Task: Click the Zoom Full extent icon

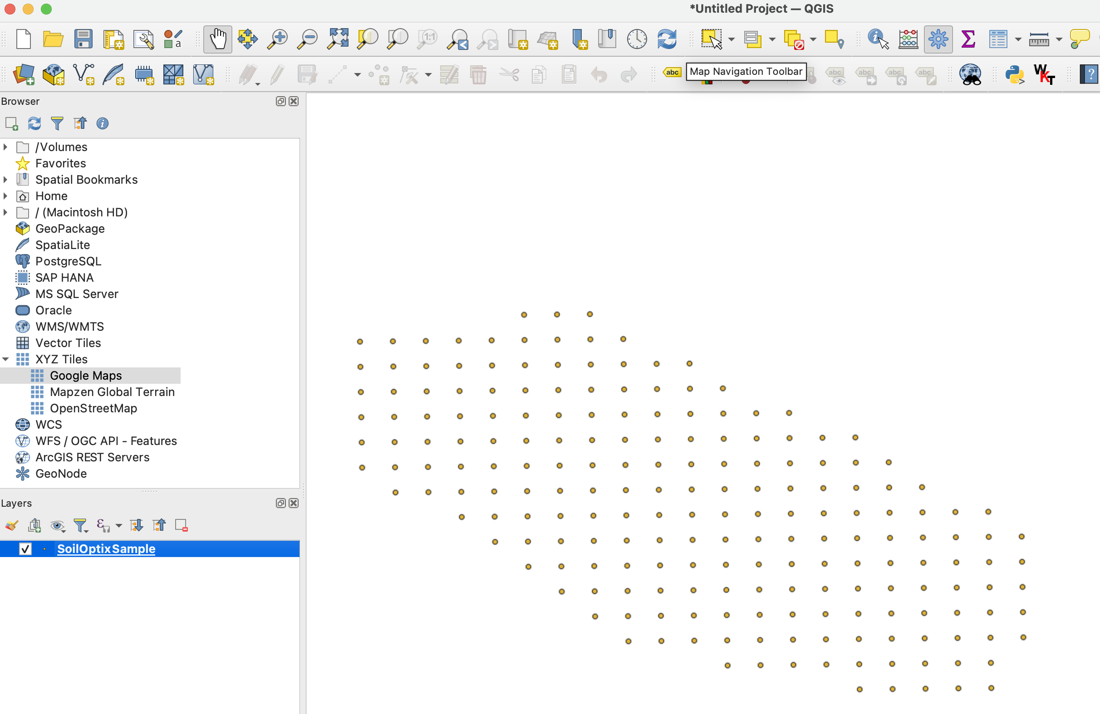Action: click(x=338, y=39)
